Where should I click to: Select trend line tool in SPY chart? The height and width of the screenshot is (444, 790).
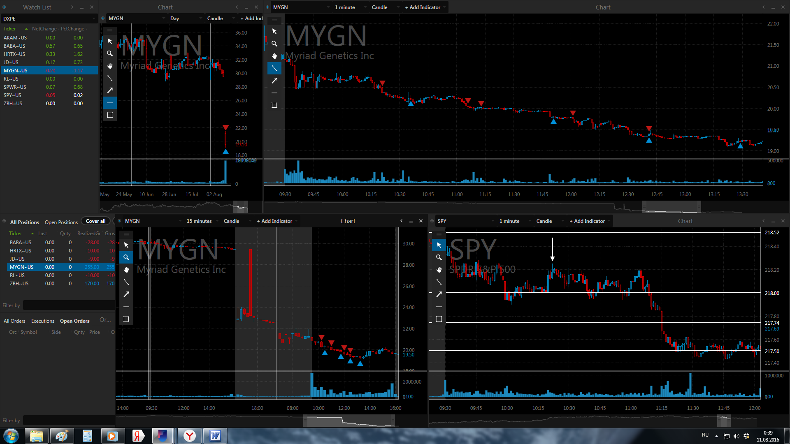(439, 282)
